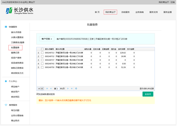
Task: Go to first page in pager
Action: coord(47,89)
